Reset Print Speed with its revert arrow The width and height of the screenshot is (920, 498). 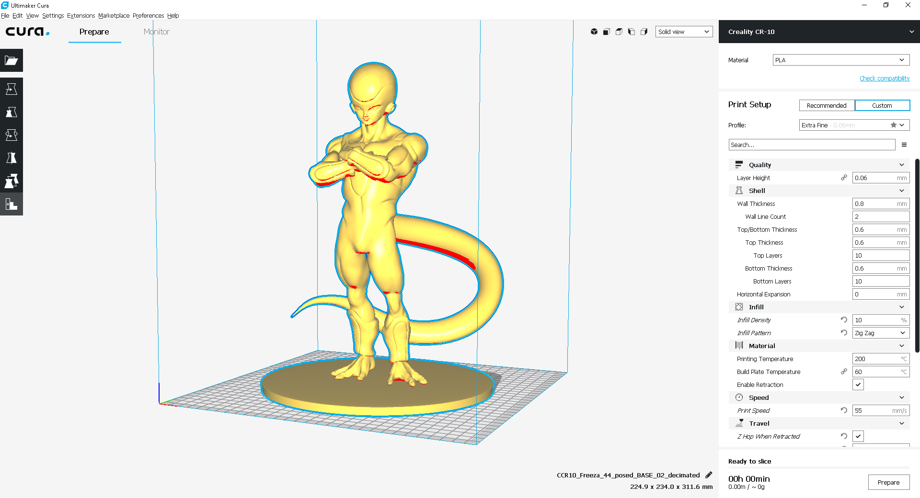[x=844, y=410]
